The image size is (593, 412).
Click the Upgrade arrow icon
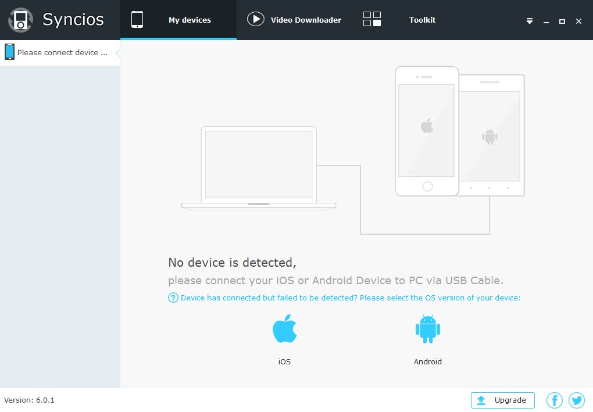coord(481,400)
